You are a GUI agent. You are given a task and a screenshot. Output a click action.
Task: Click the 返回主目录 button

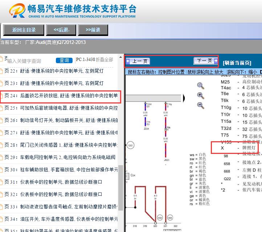(24, 30)
